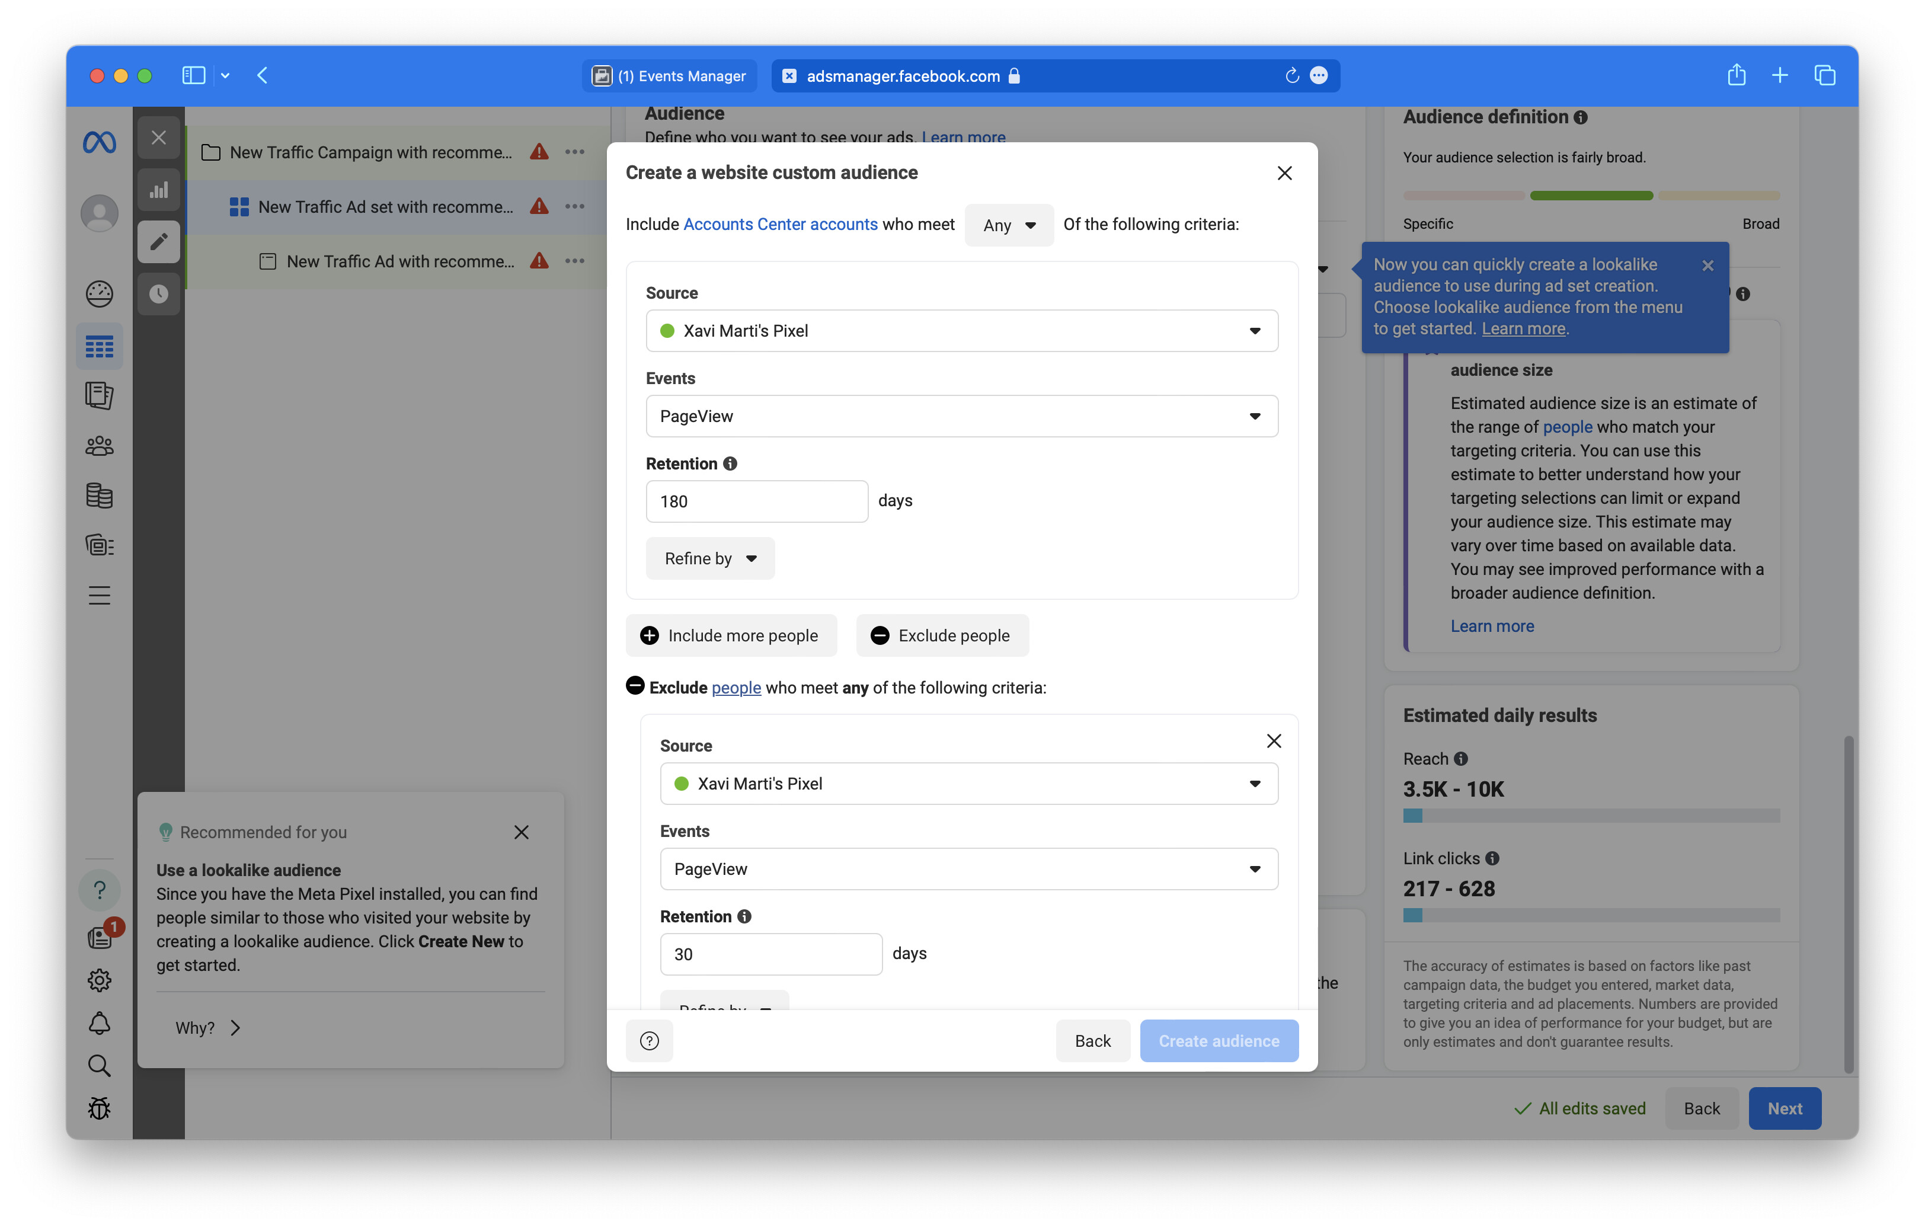Select the pencil Edit tool in the dark toolbar

click(159, 242)
